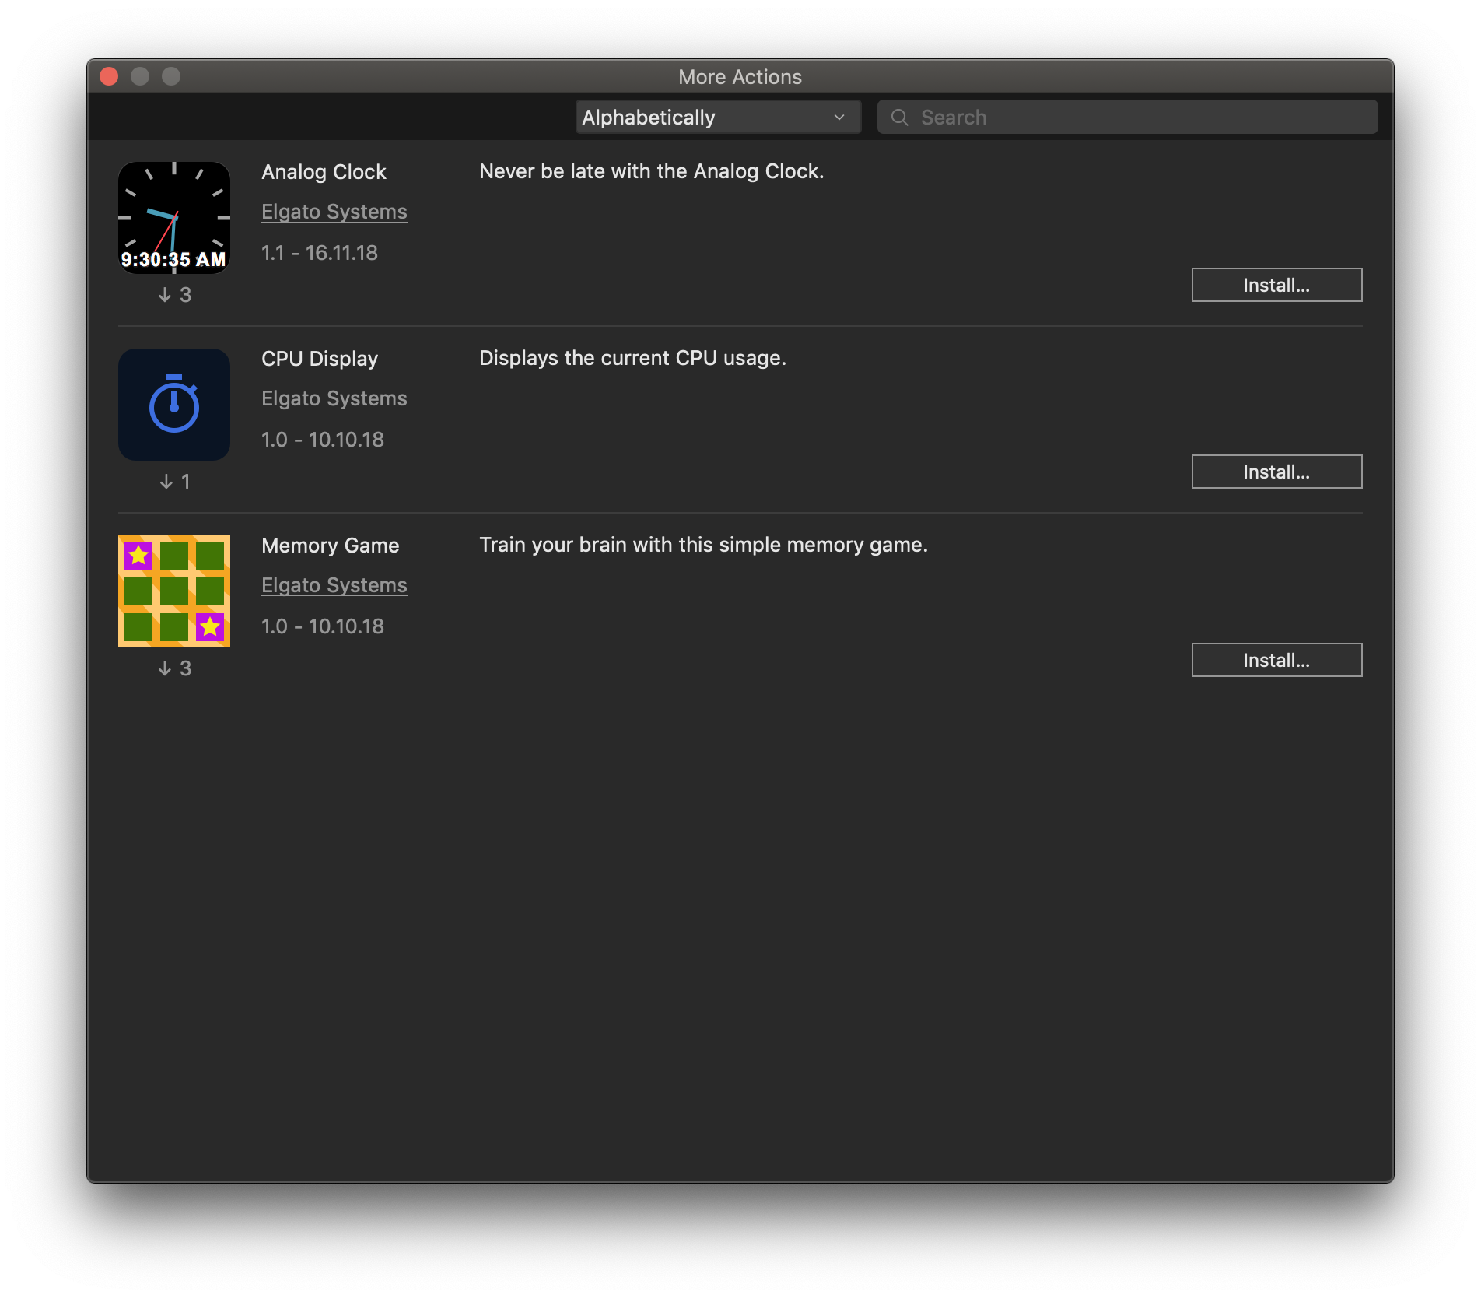Click the download count below CPU Display
Viewport: 1481px width, 1298px height.
[x=175, y=482]
